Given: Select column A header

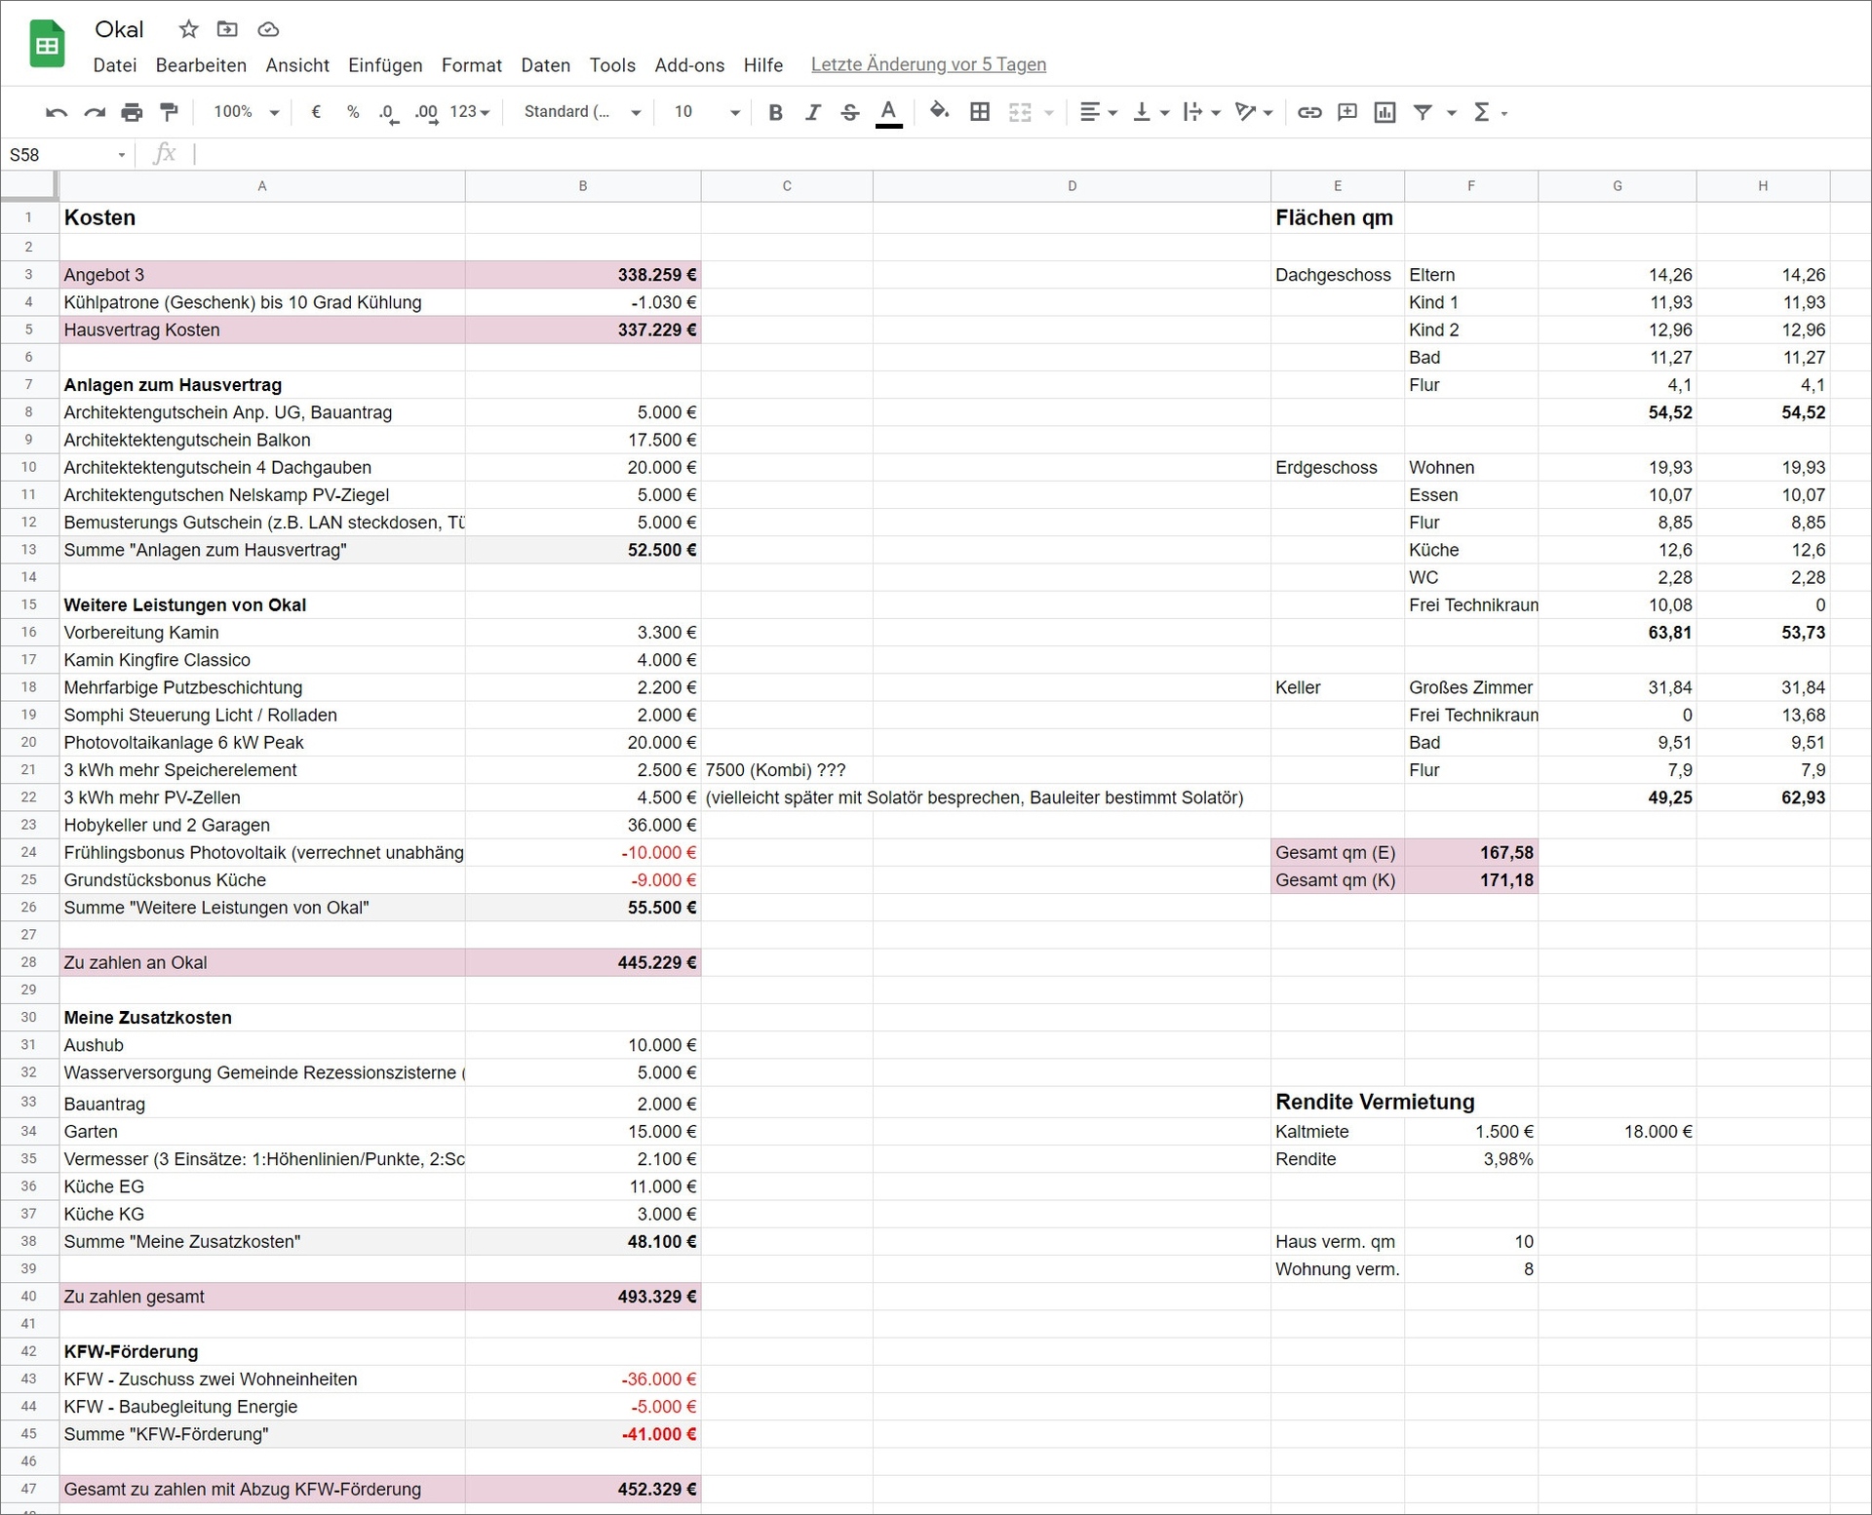Looking at the screenshot, I should coord(261,186).
